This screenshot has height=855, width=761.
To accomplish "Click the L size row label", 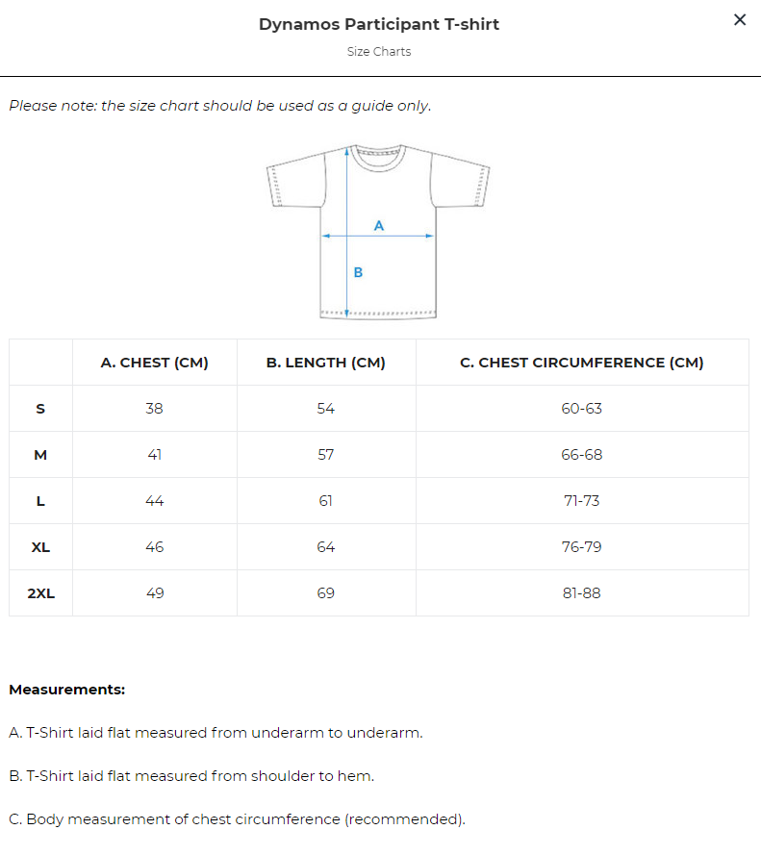I will pyautogui.click(x=40, y=501).
